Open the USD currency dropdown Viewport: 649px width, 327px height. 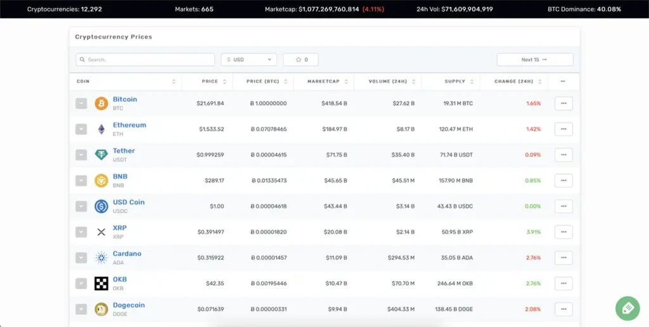(248, 60)
